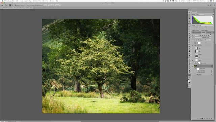Open the layer filter Kind dropdown

click(x=196, y=35)
